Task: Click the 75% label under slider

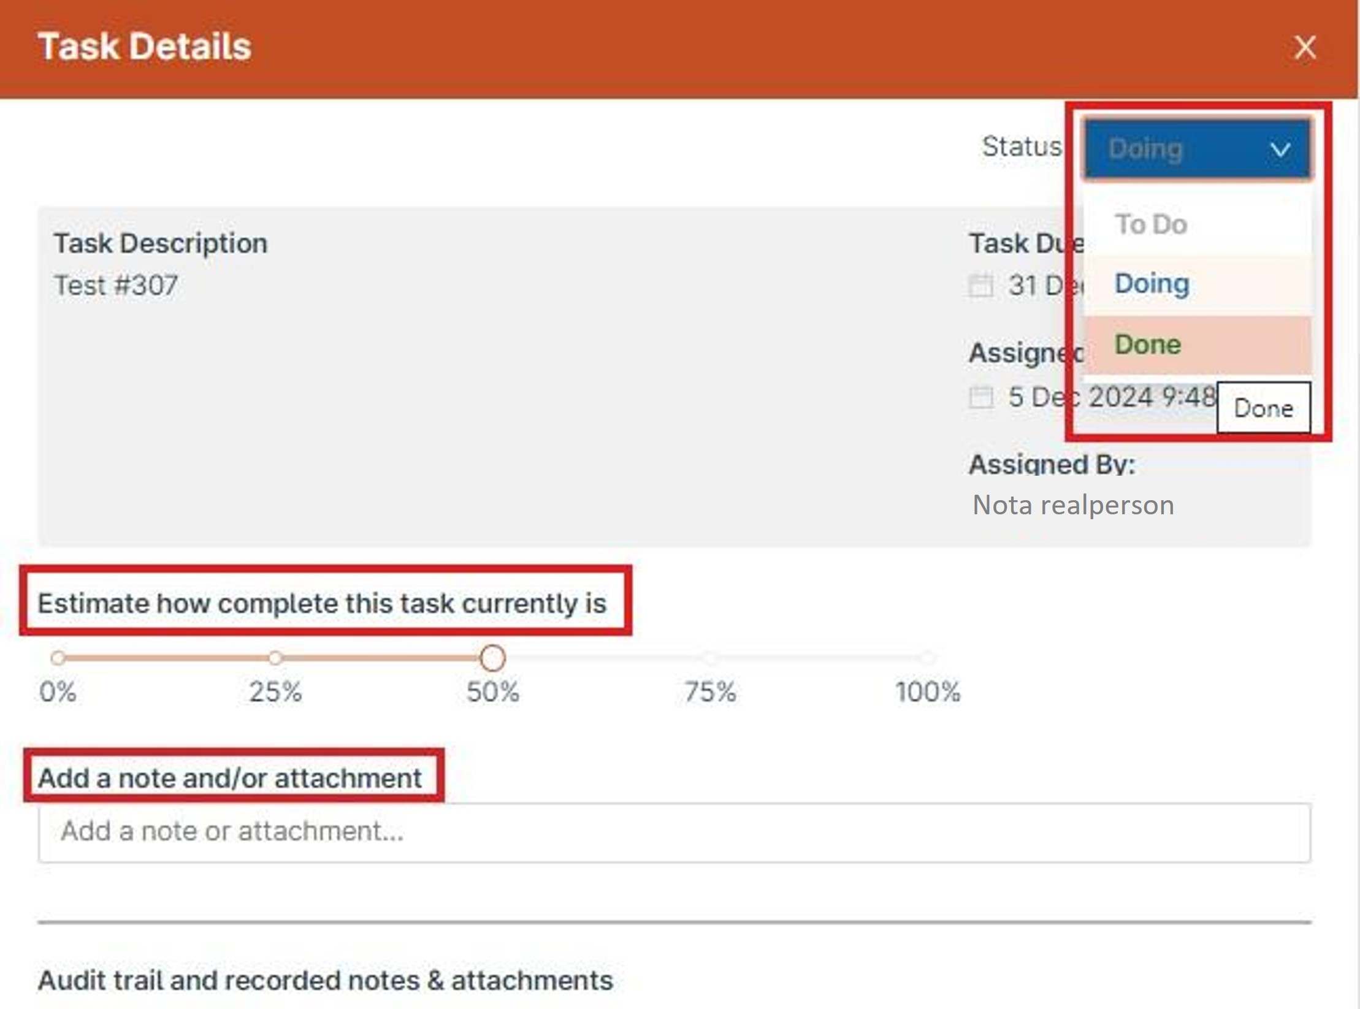Action: [x=710, y=692]
